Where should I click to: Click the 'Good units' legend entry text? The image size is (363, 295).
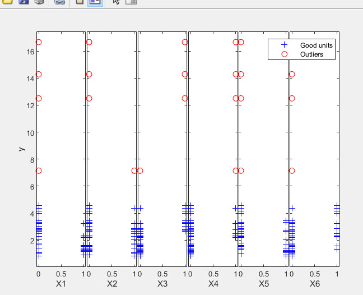[x=317, y=45]
